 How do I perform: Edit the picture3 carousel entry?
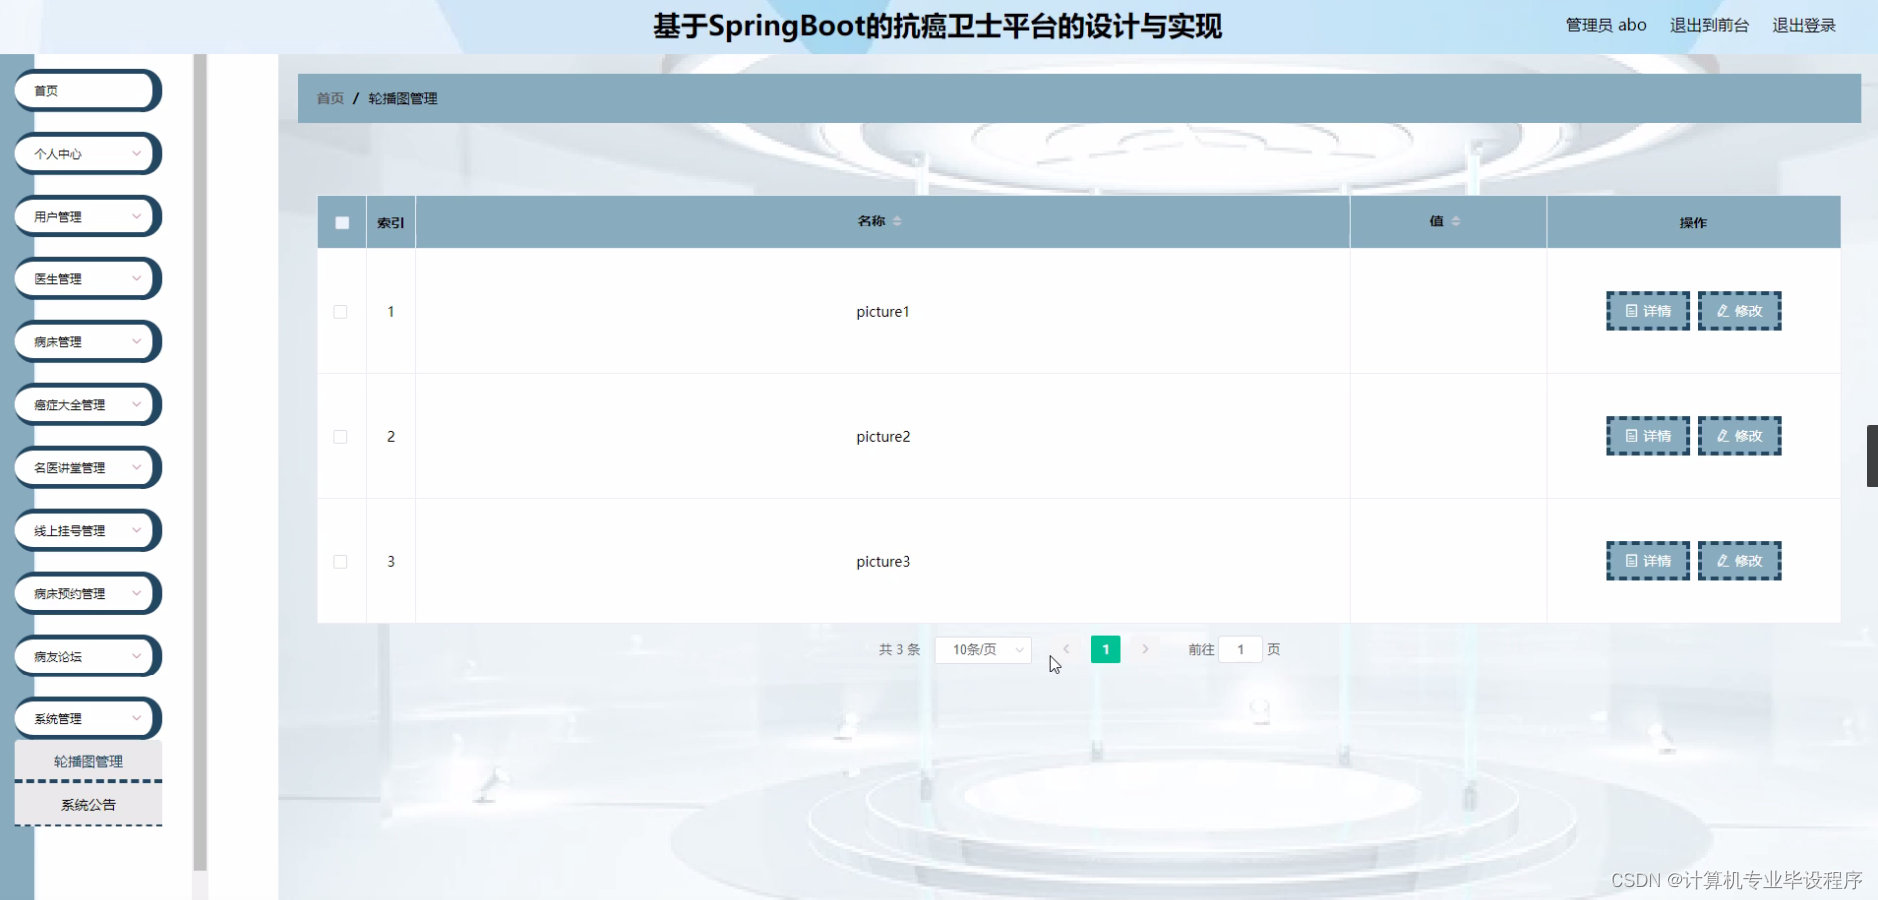coord(1739,560)
